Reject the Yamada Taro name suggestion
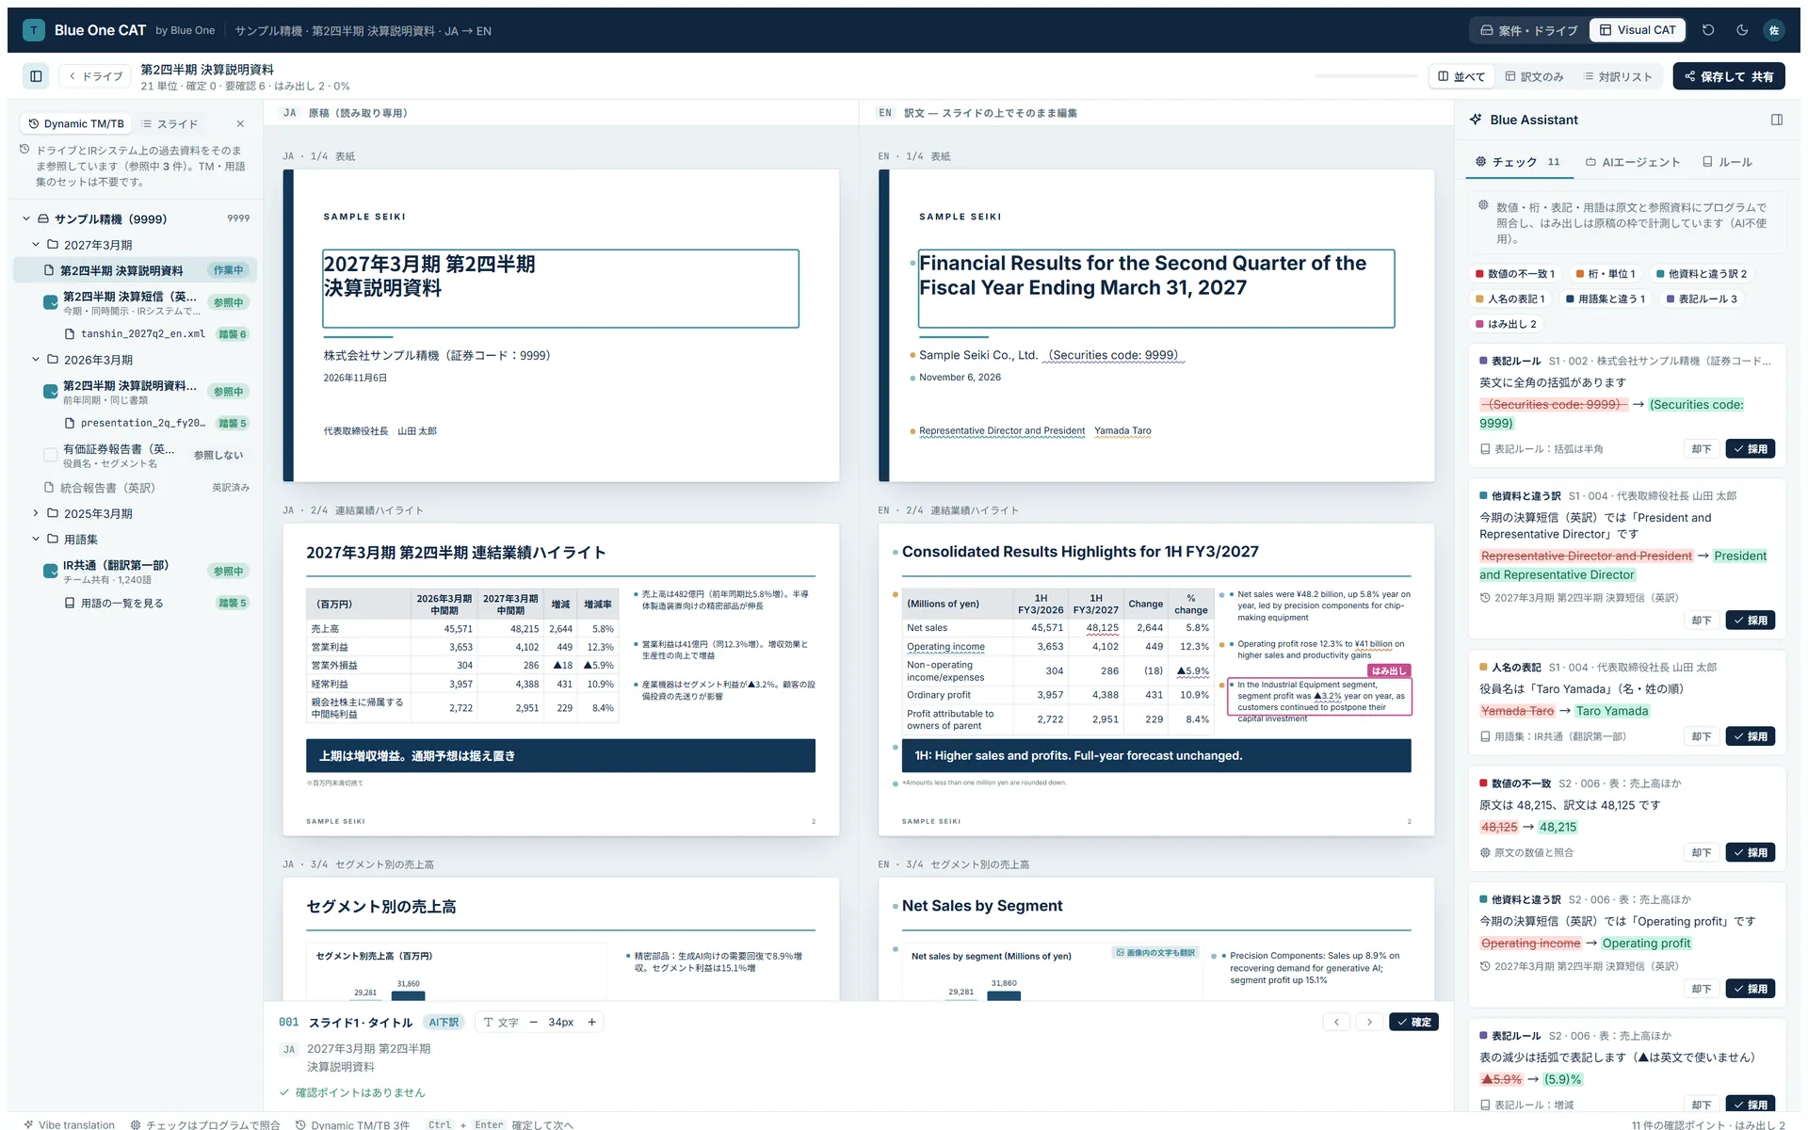 tap(1701, 736)
